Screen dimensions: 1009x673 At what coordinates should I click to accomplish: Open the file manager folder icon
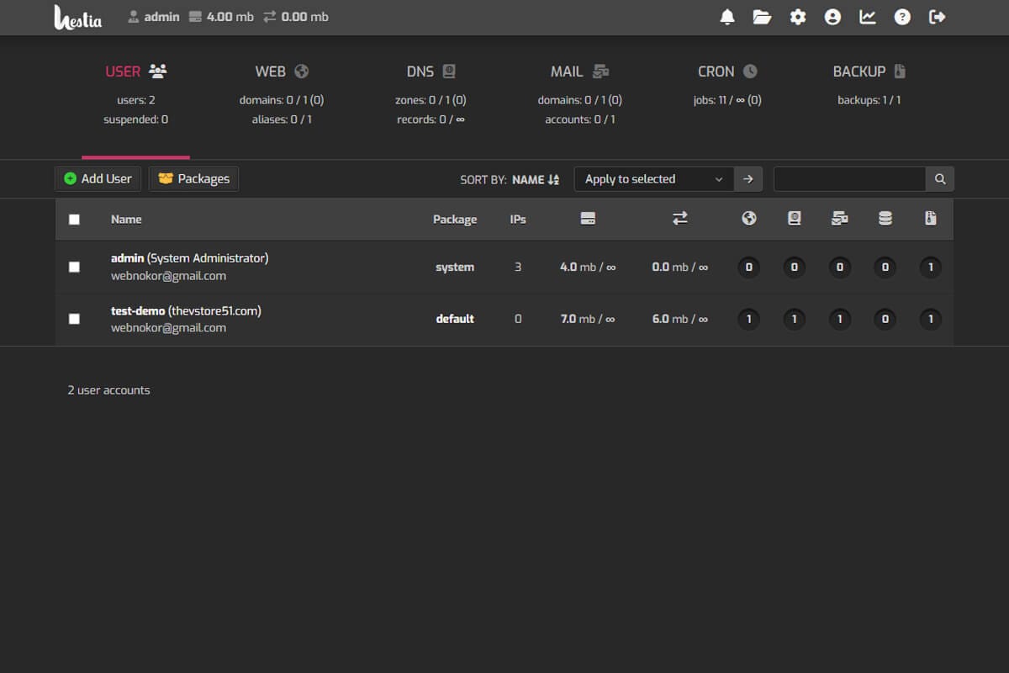(763, 17)
